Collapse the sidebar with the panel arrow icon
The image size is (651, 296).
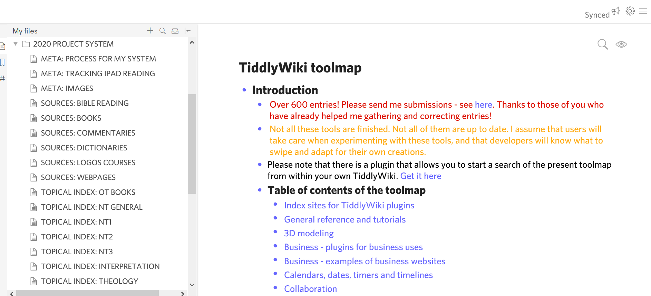(x=188, y=31)
